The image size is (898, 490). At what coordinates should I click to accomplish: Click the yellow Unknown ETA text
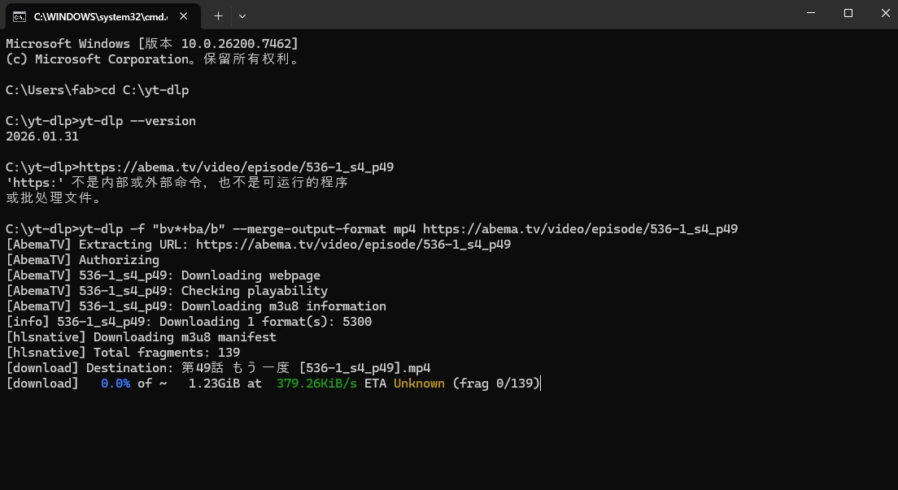click(419, 384)
